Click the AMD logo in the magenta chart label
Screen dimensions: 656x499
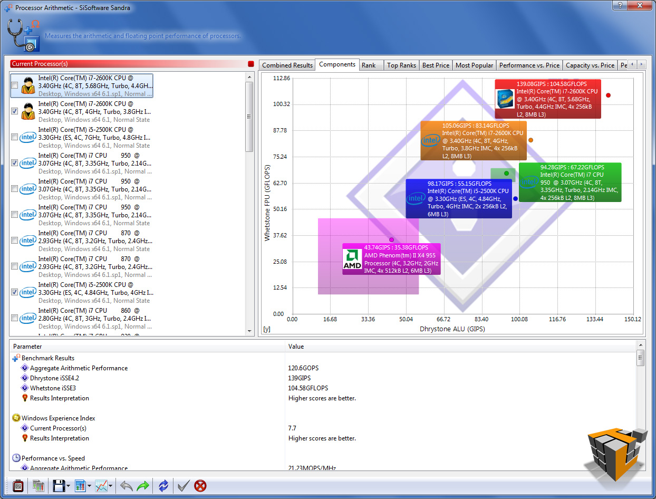click(352, 259)
